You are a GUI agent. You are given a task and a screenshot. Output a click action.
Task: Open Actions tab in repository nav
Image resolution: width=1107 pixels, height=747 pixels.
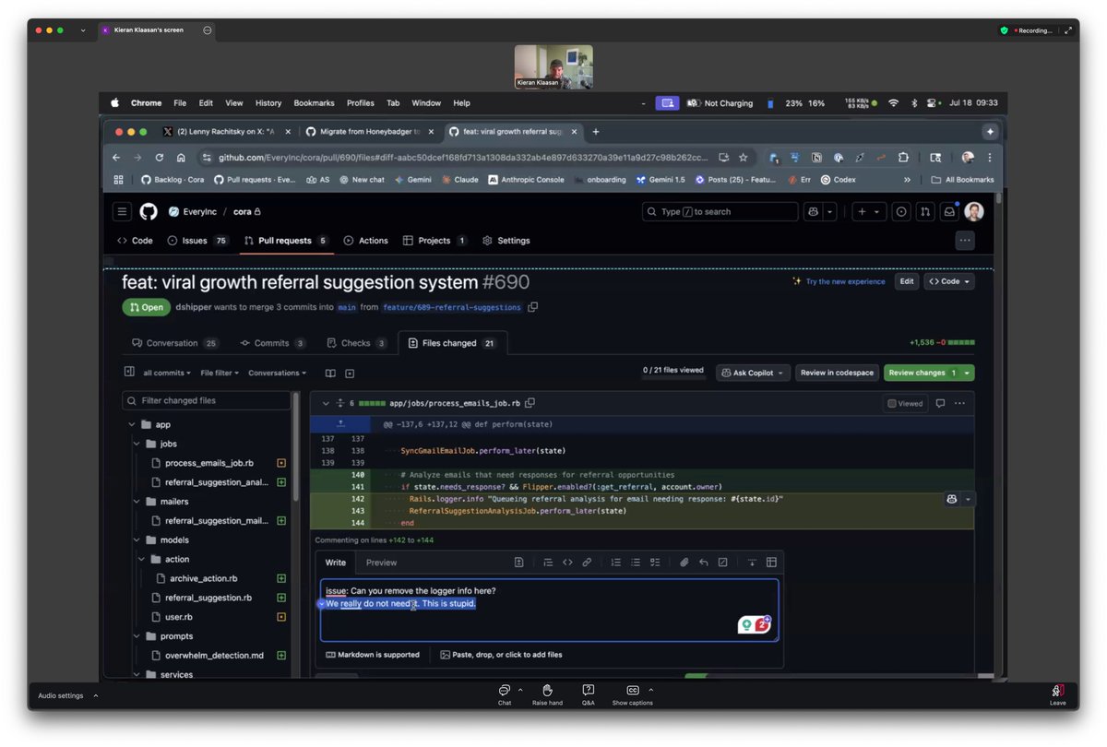(x=366, y=241)
